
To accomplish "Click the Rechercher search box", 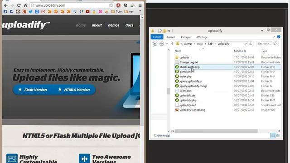I will pos(267,44).
